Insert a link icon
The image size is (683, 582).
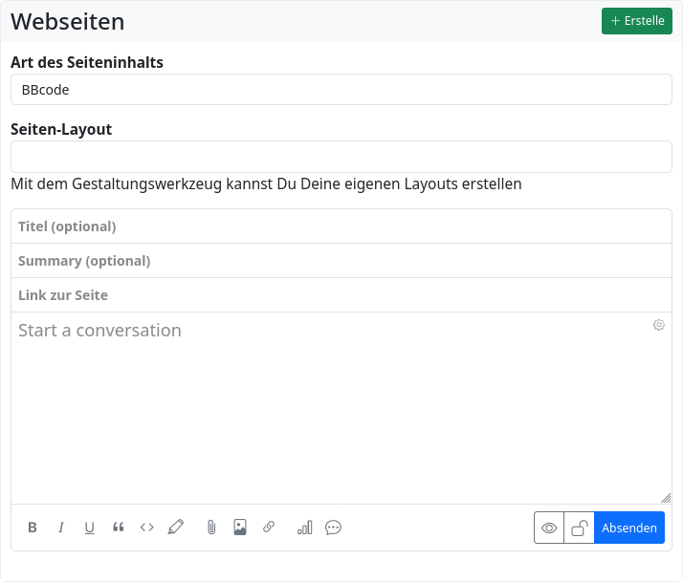269,528
